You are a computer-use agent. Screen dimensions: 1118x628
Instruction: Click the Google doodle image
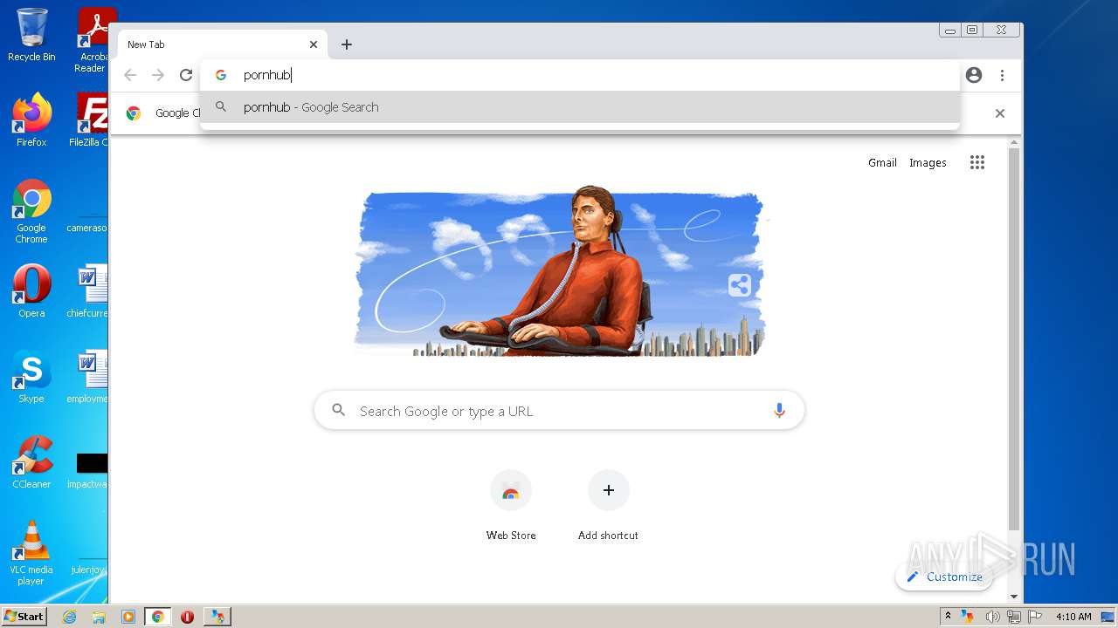(559, 270)
